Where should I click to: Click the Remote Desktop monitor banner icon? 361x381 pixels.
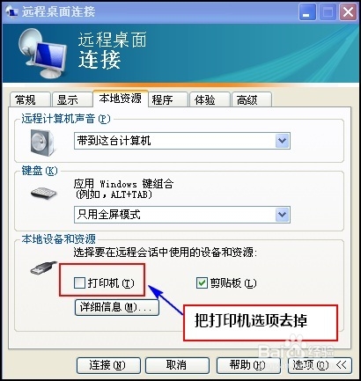[x=41, y=54]
